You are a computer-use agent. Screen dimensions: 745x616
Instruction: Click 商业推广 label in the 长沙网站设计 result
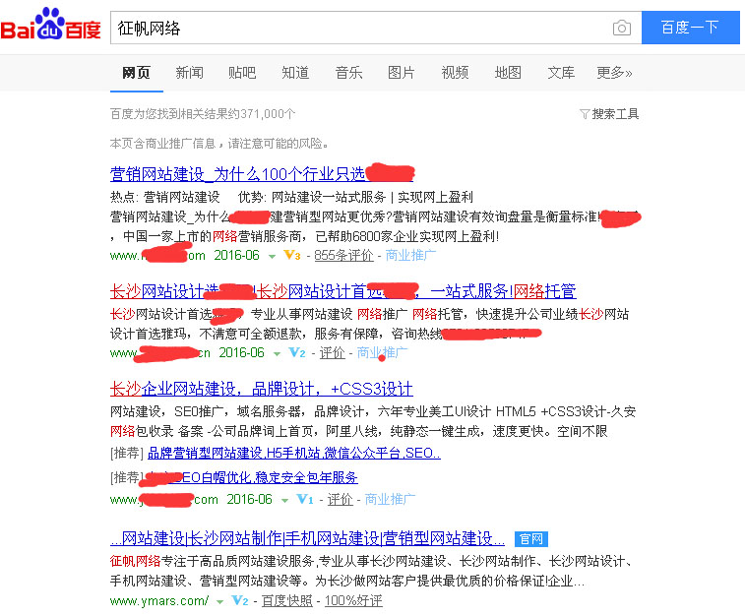point(383,353)
